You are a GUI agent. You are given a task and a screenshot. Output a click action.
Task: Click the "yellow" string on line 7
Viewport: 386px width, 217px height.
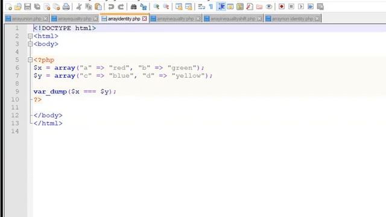[x=188, y=76]
